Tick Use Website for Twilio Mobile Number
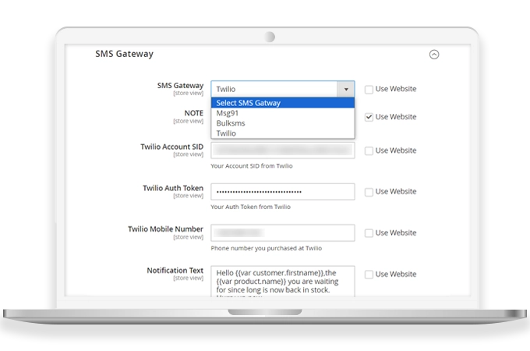530x351 pixels. coord(369,233)
